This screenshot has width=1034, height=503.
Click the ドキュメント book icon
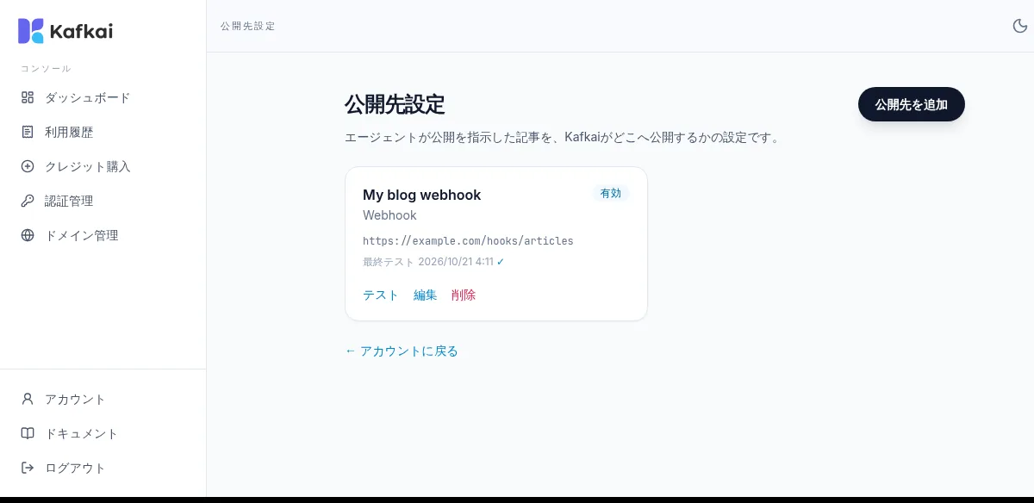click(x=28, y=433)
